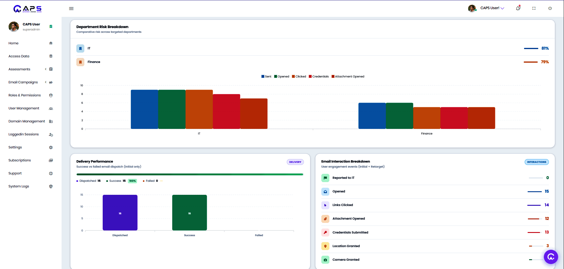Click the Home house icon
This screenshot has height=269, width=564.
click(x=51, y=43)
